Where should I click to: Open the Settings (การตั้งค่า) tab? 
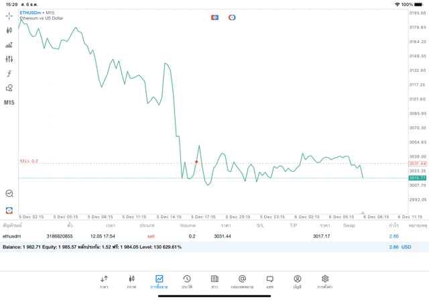point(324,282)
